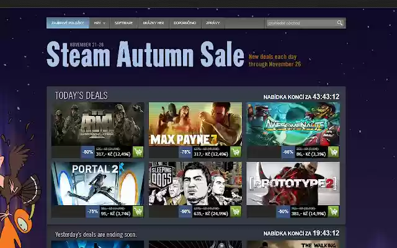397x248 pixels.
Task: Add Prototype 2 to cart icon
Action: point(334,211)
